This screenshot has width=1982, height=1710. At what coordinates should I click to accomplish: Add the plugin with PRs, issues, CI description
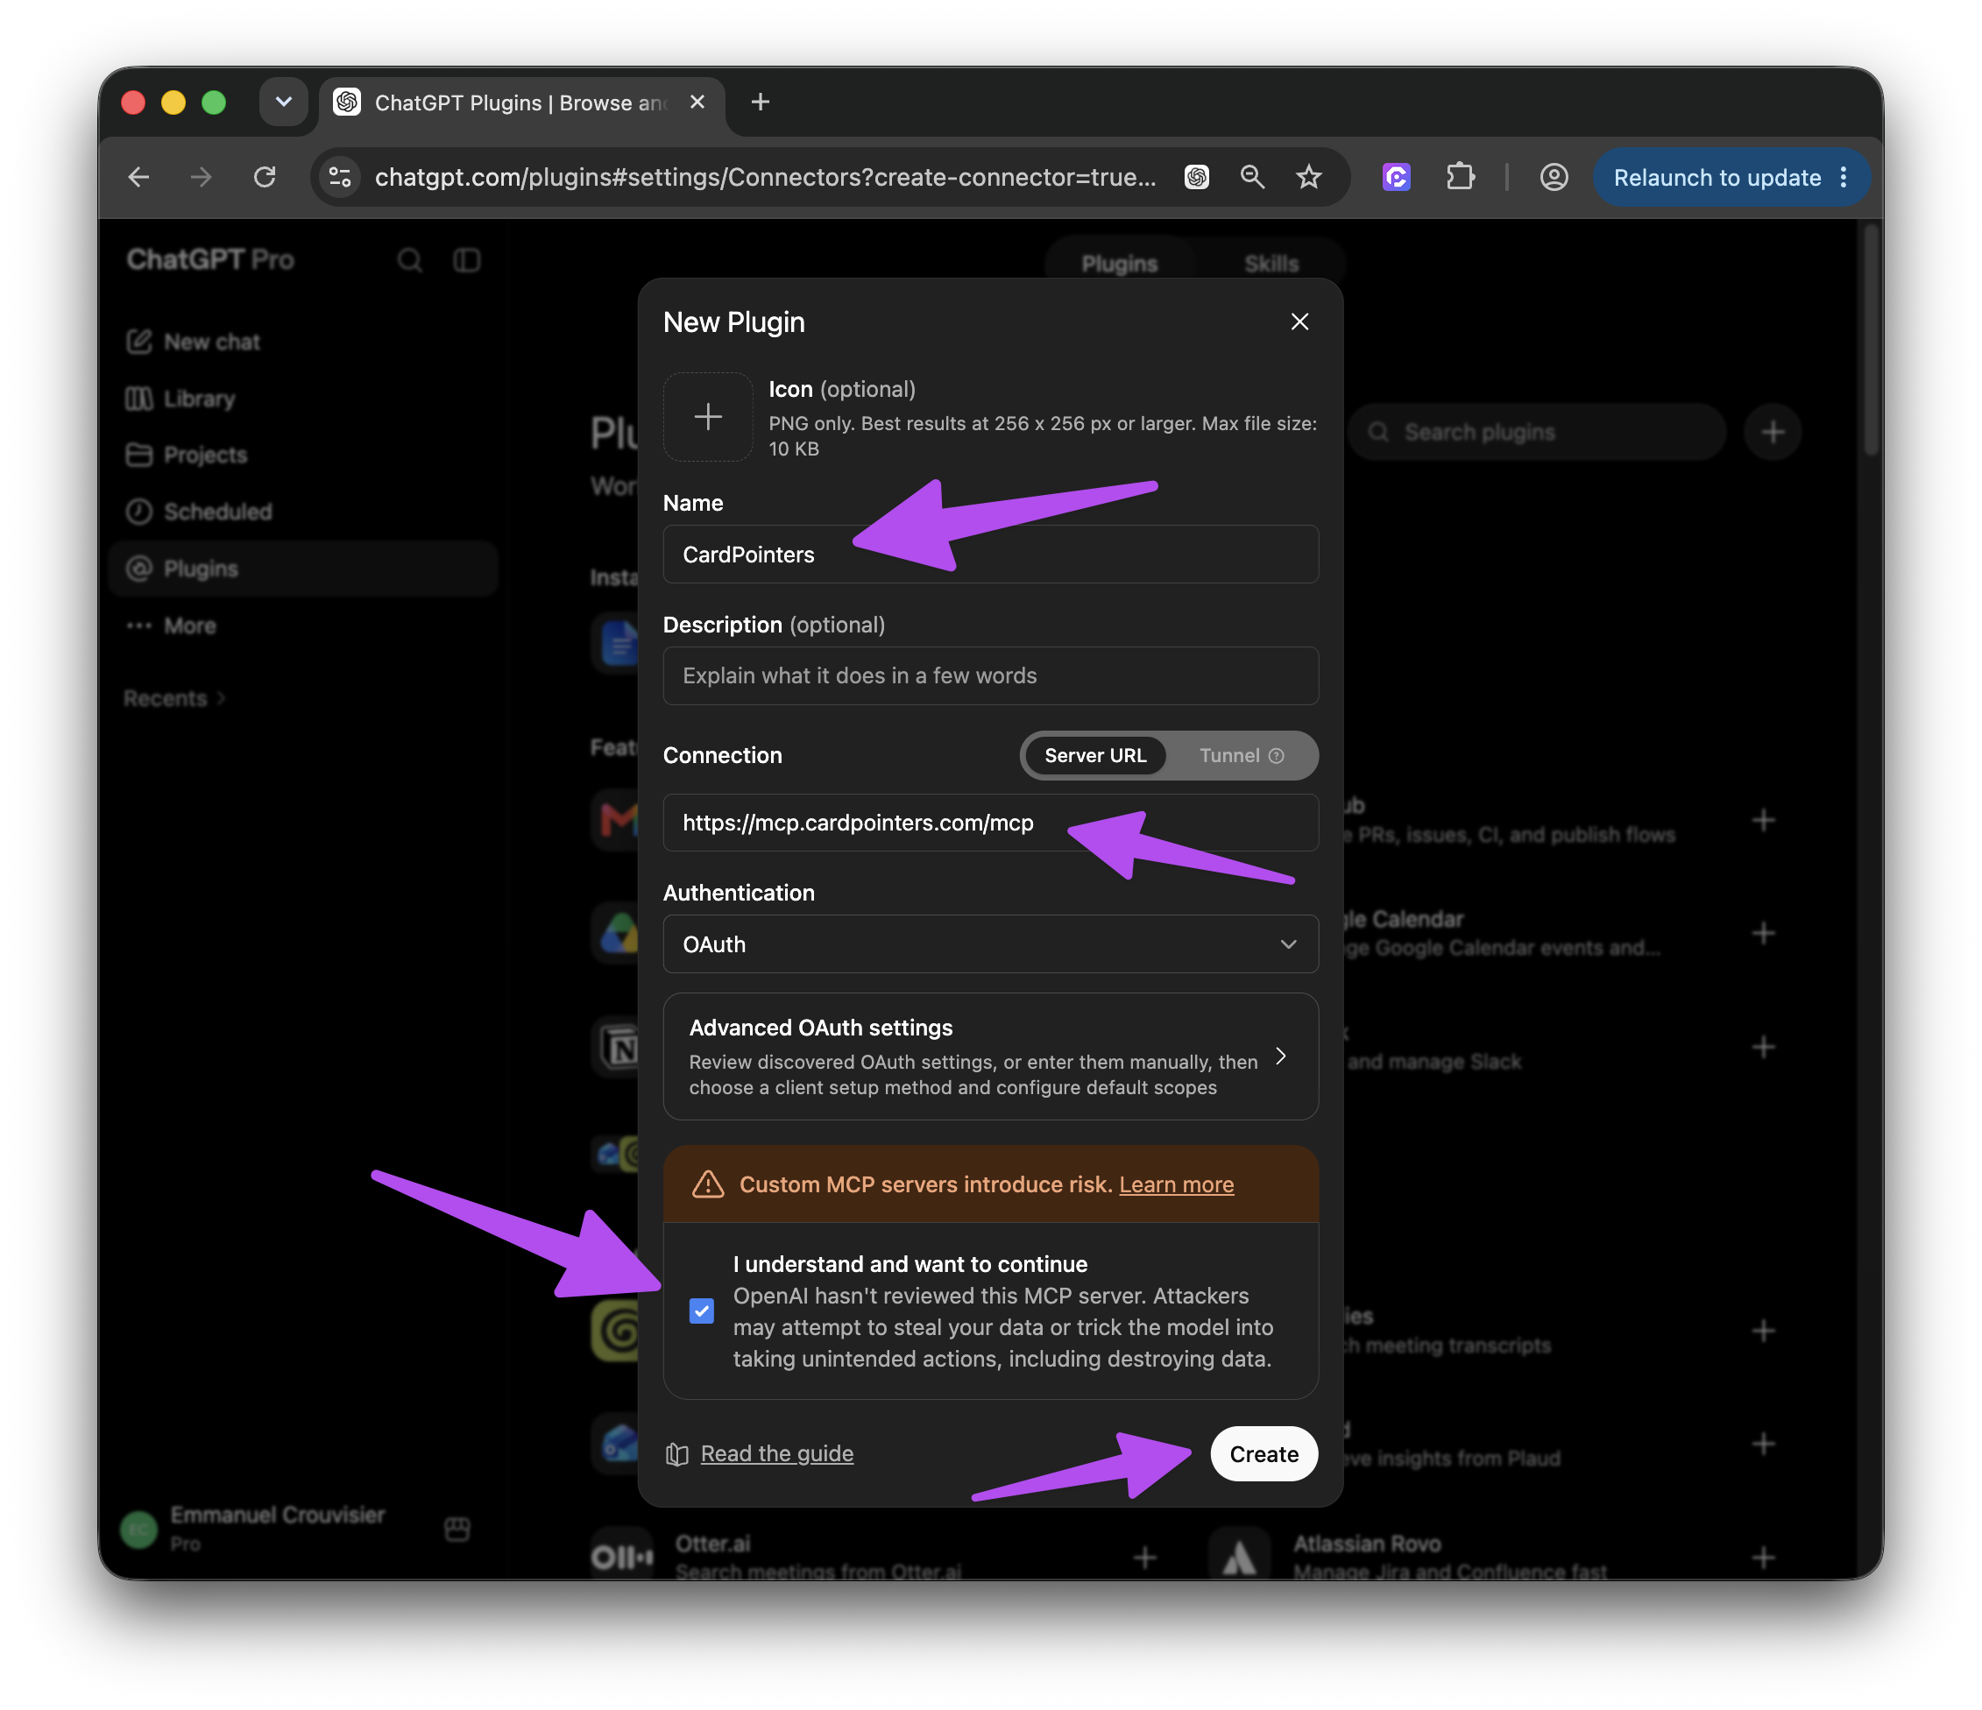pyautogui.click(x=1763, y=820)
